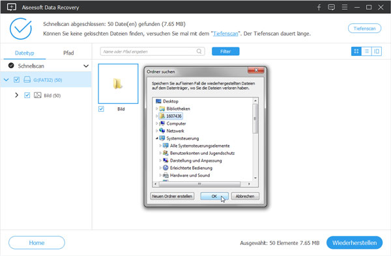391x256 pixels.
Task: Open the feedback chat icon in title bar
Action: tap(332, 7)
